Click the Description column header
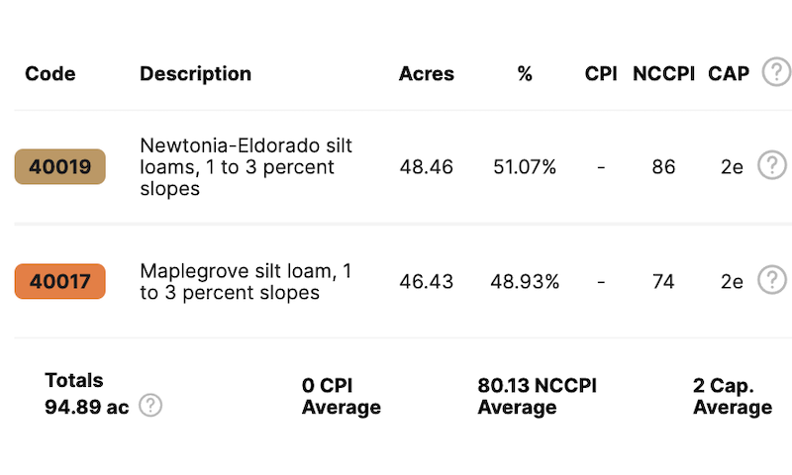The width and height of the screenshot is (792, 475). click(195, 73)
